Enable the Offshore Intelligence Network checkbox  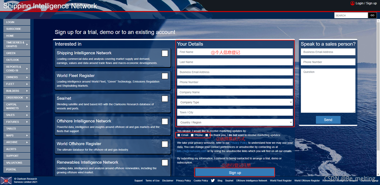tap(165, 122)
